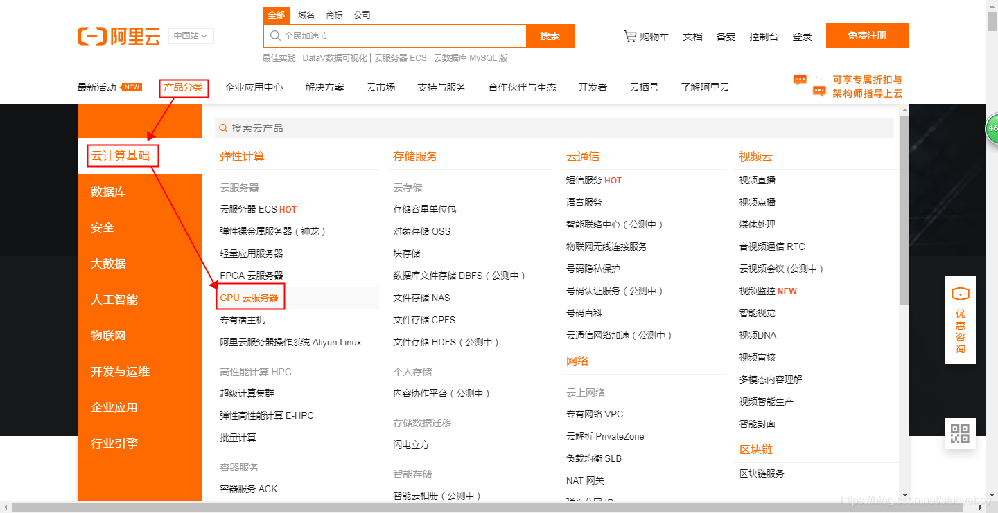Open the 备案 link
998x513 pixels.
click(x=726, y=37)
